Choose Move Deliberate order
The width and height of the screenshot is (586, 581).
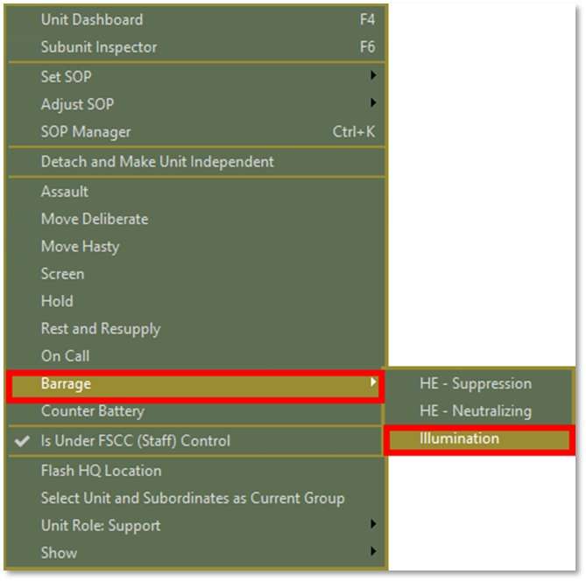point(95,219)
